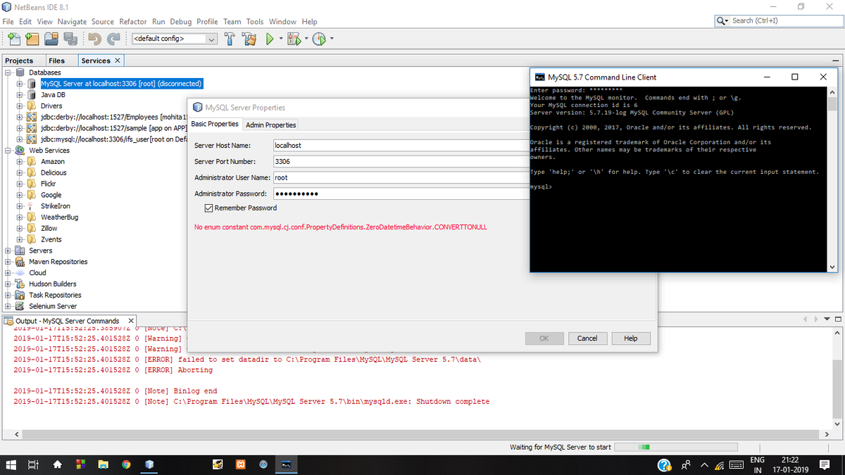Select the Zillow web service row

[49, 228]
